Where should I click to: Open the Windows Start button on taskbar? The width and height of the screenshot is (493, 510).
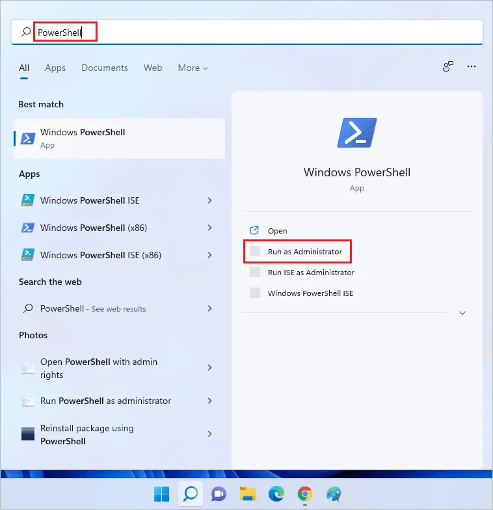pyautogui.click(x=161, y=494)
